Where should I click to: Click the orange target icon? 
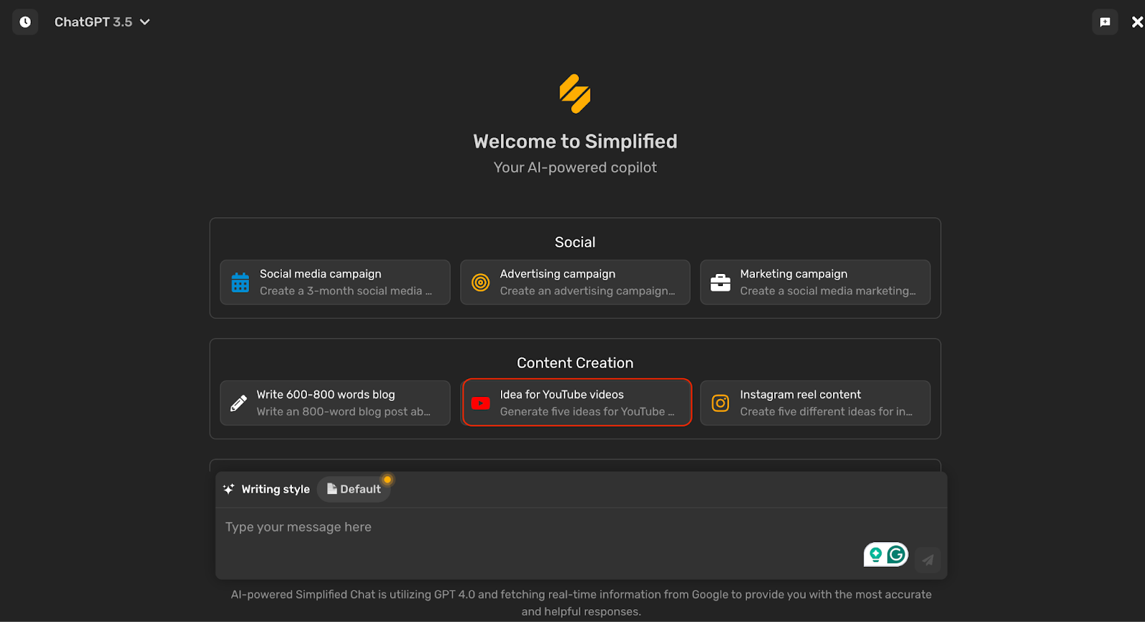[x=481, y=282]
